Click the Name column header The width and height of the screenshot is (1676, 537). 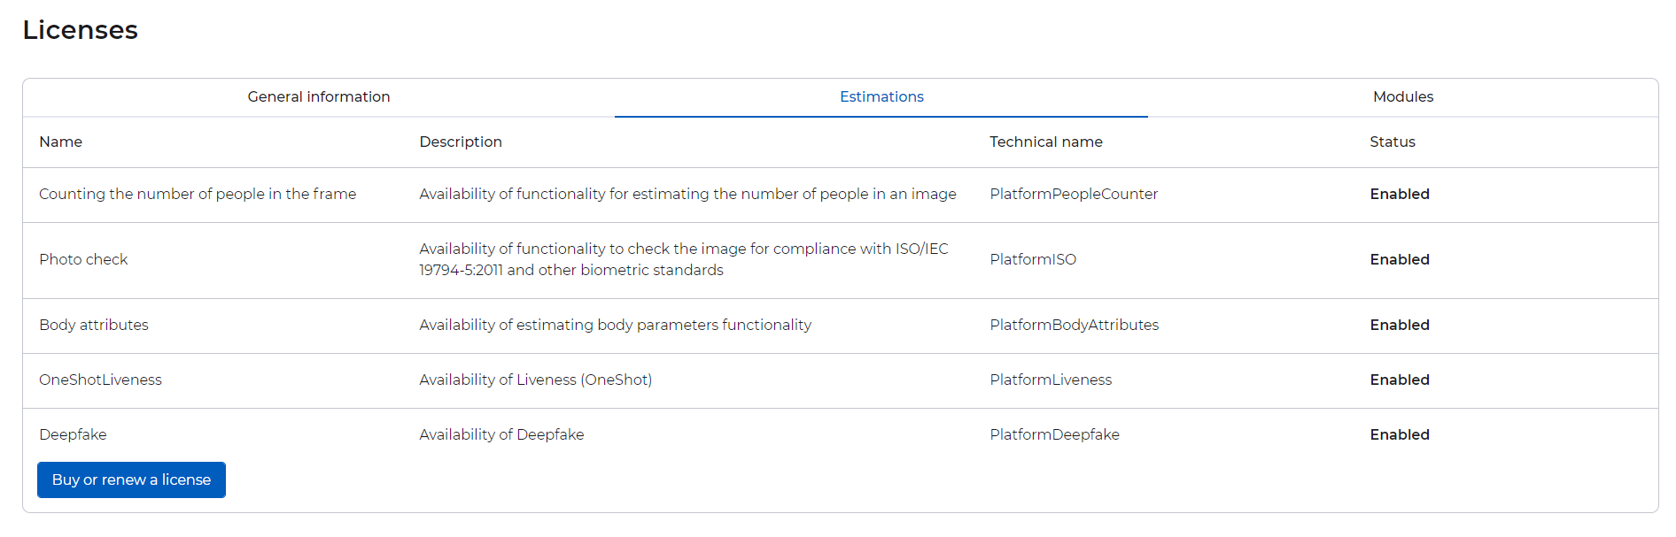[60, 142]
